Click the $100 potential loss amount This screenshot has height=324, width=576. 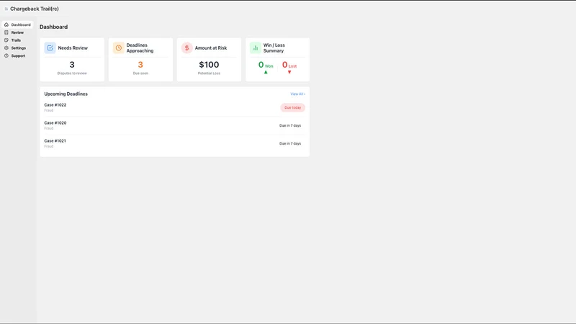point(209,65)
